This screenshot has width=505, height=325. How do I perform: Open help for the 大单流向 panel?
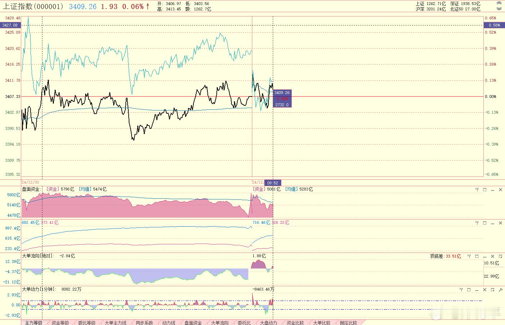point(469,256)
